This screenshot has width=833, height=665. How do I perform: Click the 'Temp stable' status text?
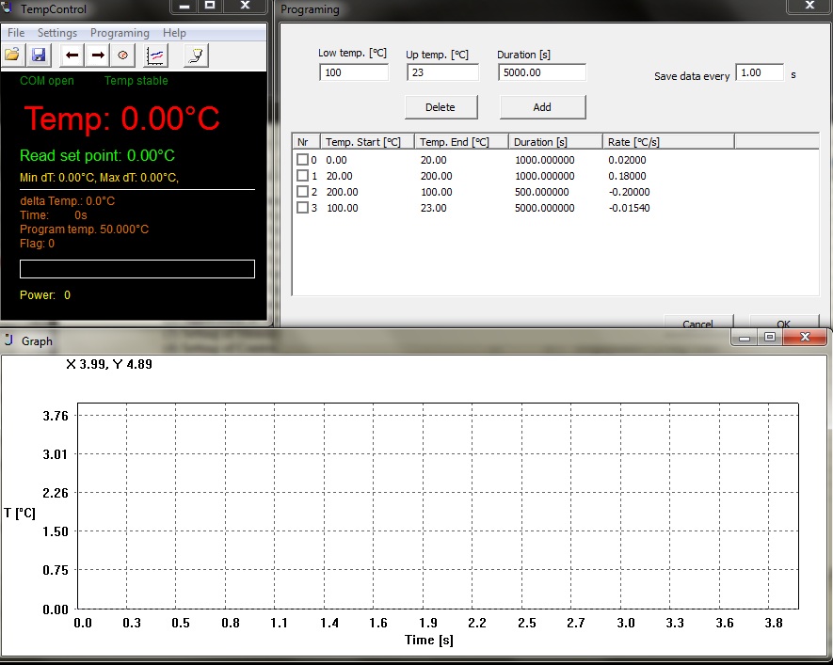pos(136,81)
